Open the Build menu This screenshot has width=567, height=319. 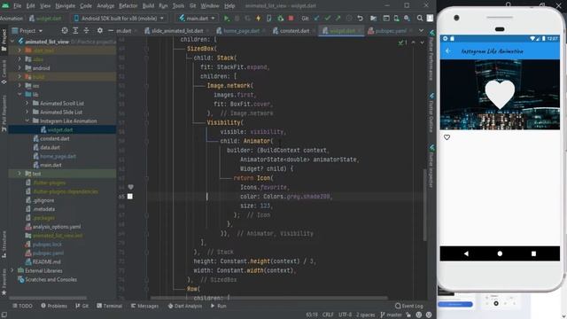pos(148,6)
